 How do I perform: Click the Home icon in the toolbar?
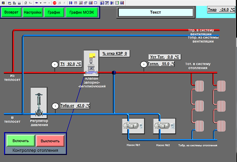pos(25,3)
